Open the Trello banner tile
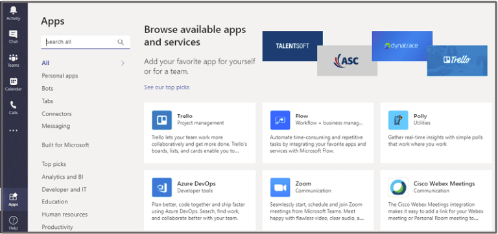 pyautogui.click(x=457, y=61)
